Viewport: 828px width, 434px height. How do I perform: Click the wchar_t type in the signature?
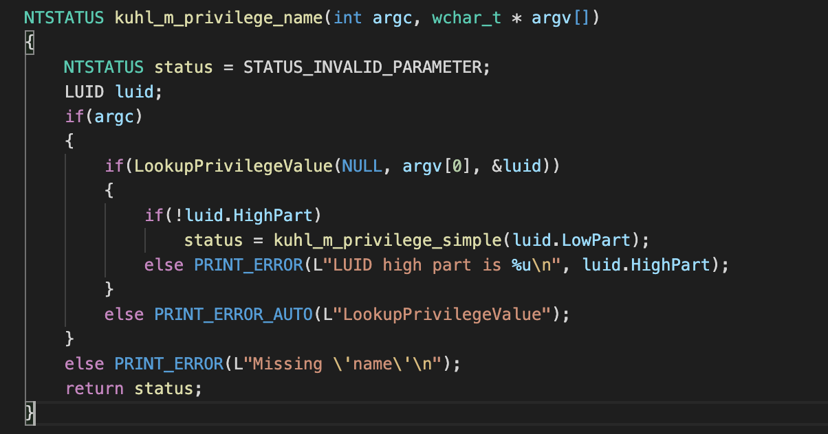pyautogui.click(x=468, y=18)
